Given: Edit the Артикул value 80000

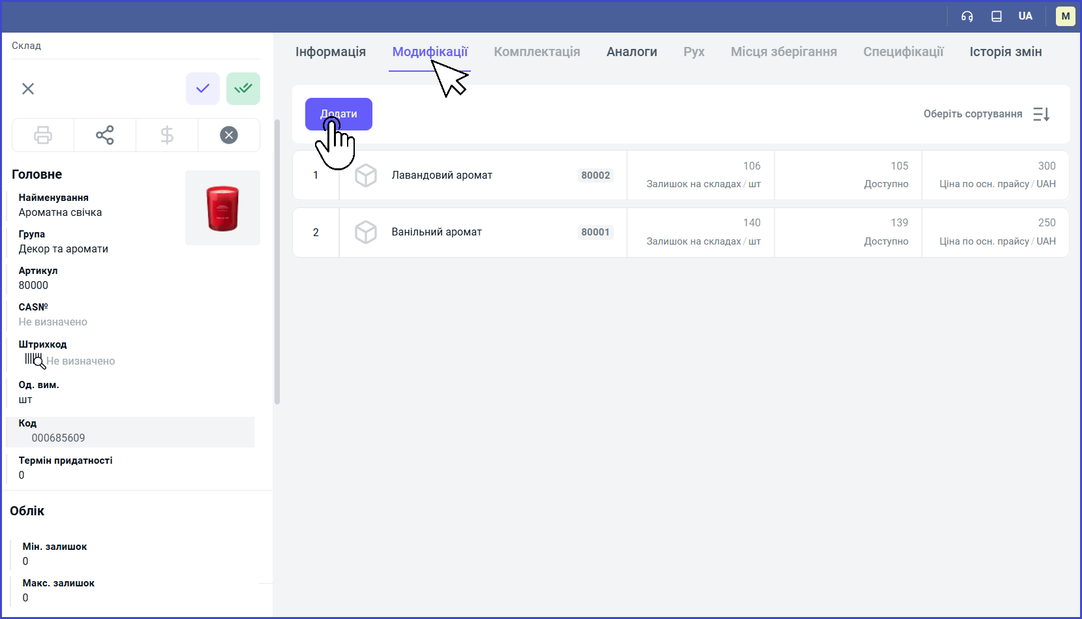Looking at the screenshot, I should [x=33, y=285].
